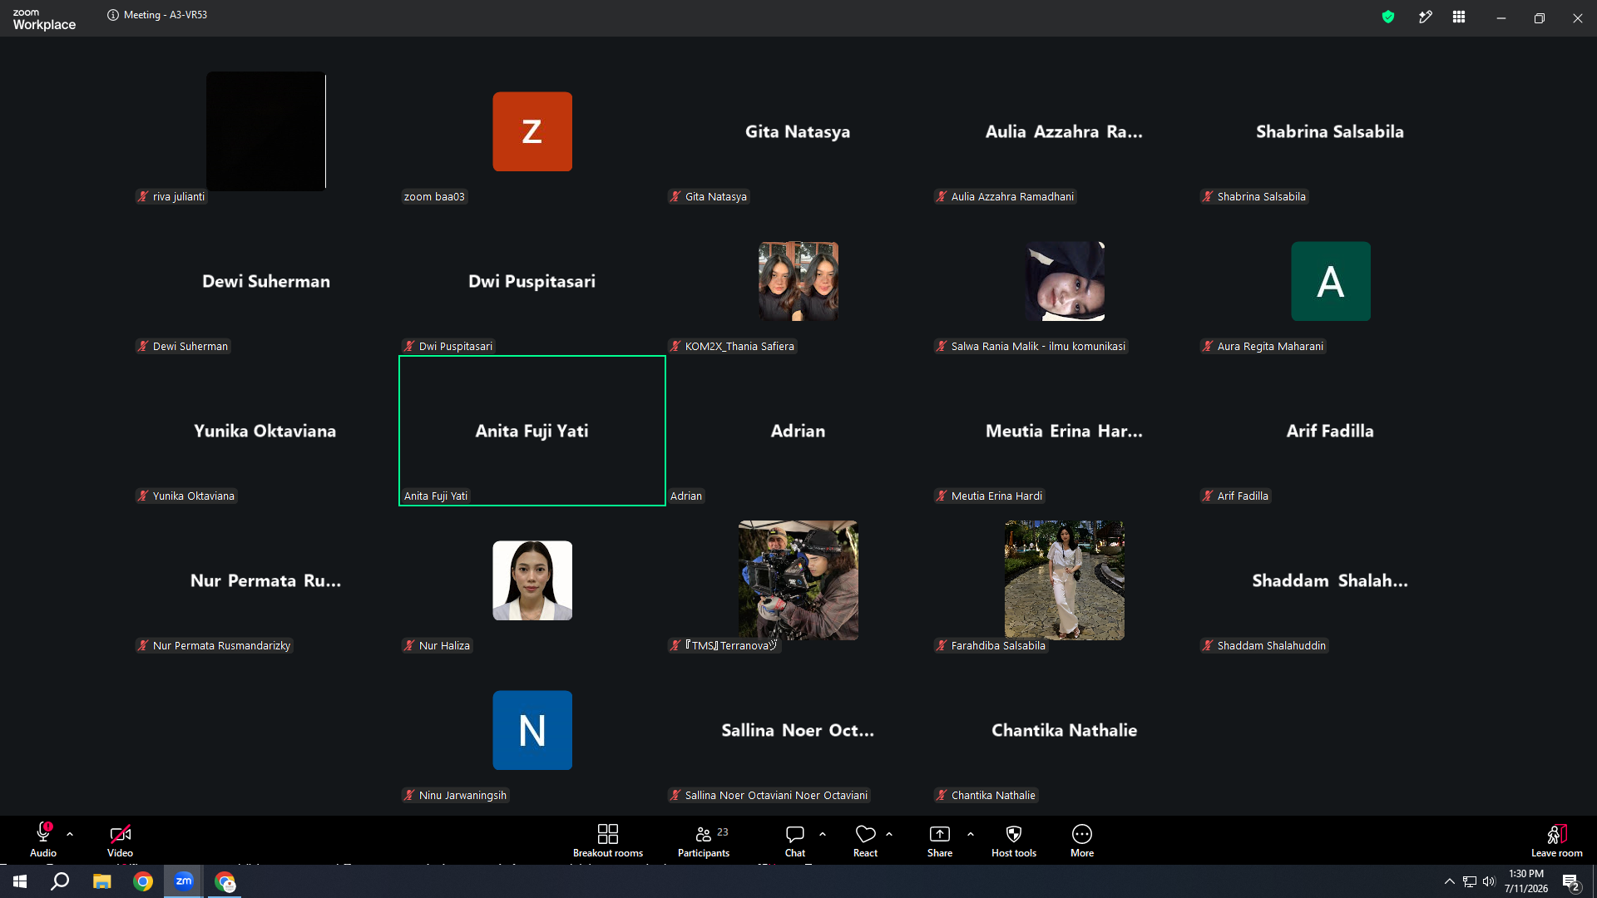Screen dimensions: 1597x898
Task: Open the Breakout rooms panel
Action: click(607, 840)
